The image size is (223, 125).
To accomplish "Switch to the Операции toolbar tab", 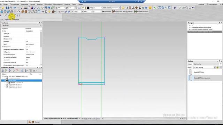I will [x=16, y=19].
